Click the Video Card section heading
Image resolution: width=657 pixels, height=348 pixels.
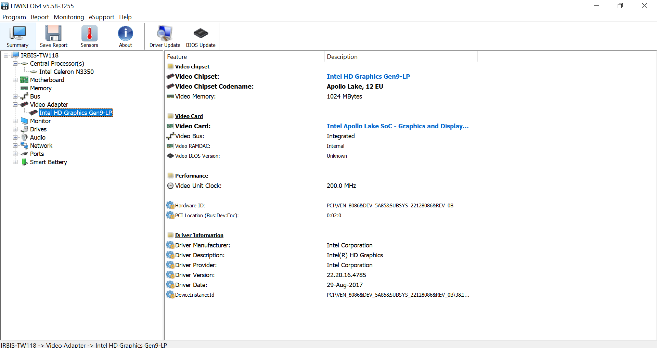(189, 116)
